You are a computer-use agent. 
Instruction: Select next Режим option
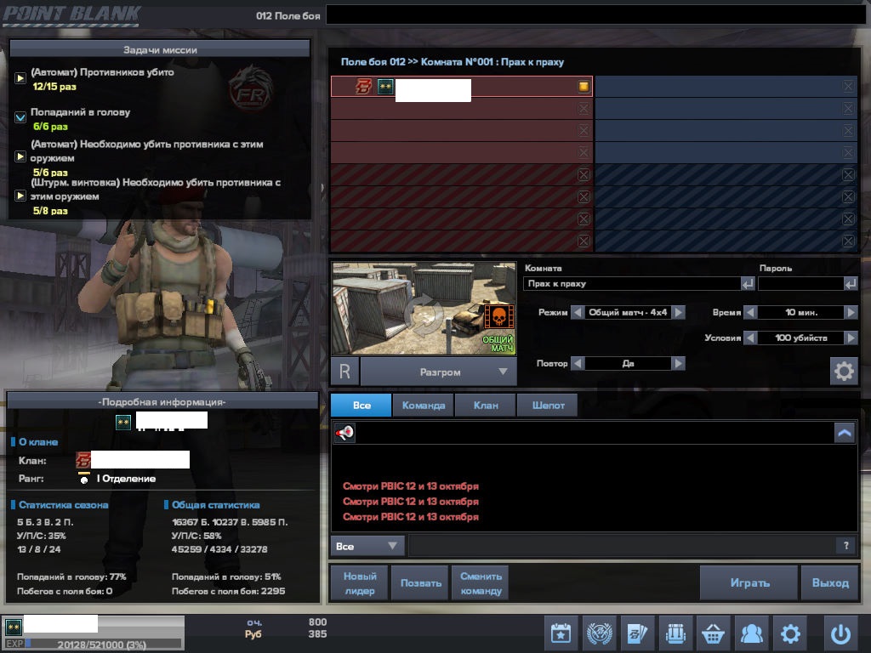[678, 312]
